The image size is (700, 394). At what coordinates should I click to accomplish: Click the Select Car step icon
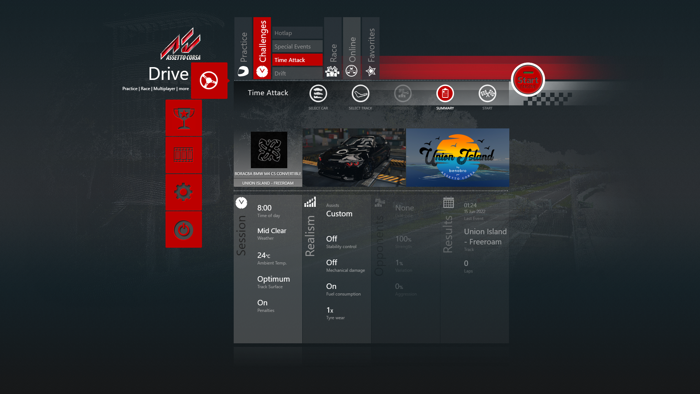318,94
